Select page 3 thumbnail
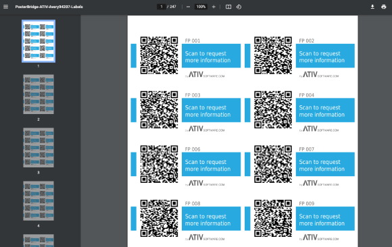Image resolution: width=392 pixels, height=247 pixels. (x=39, y=148)
